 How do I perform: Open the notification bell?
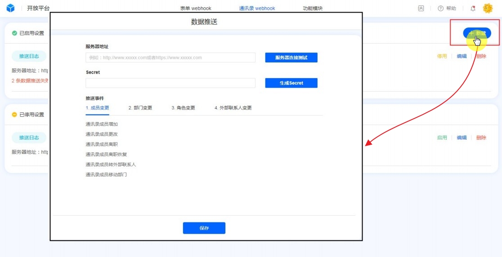click(473, 8)
